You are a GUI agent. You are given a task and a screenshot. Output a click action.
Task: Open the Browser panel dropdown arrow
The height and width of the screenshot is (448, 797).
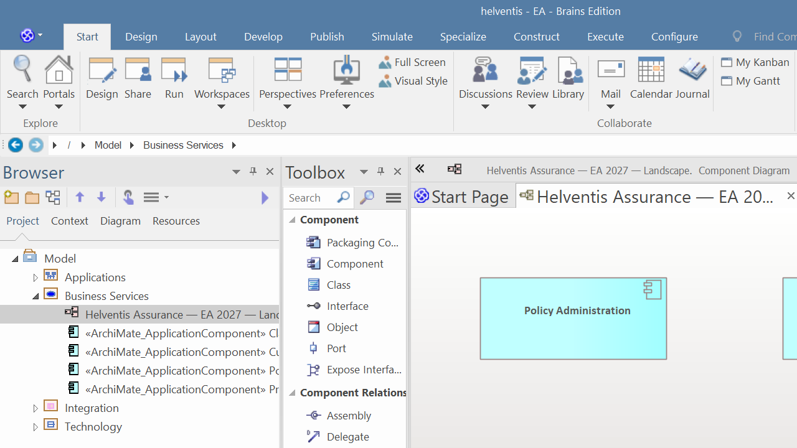236,172
